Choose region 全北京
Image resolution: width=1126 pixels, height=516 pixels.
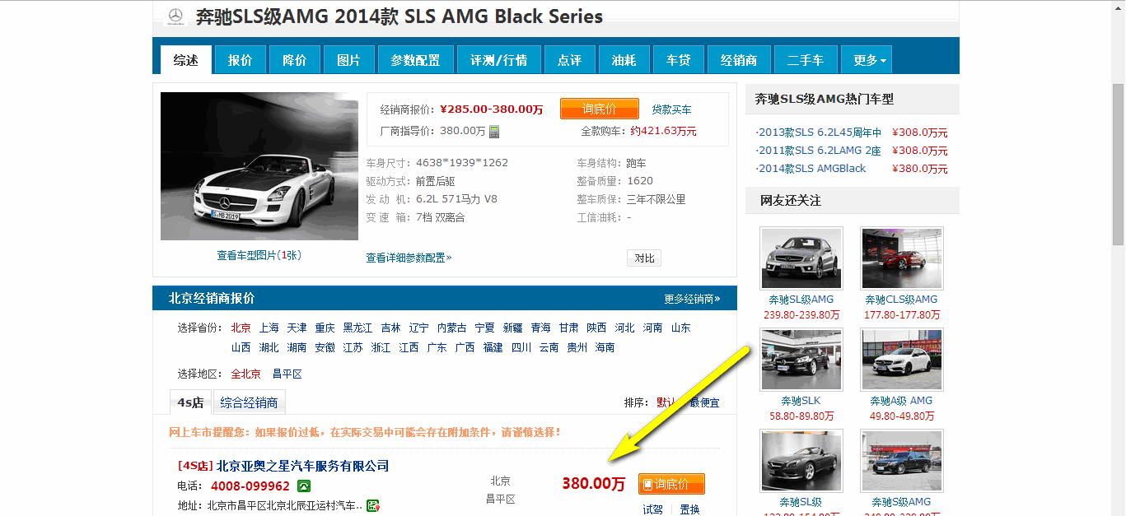[246, 374]
